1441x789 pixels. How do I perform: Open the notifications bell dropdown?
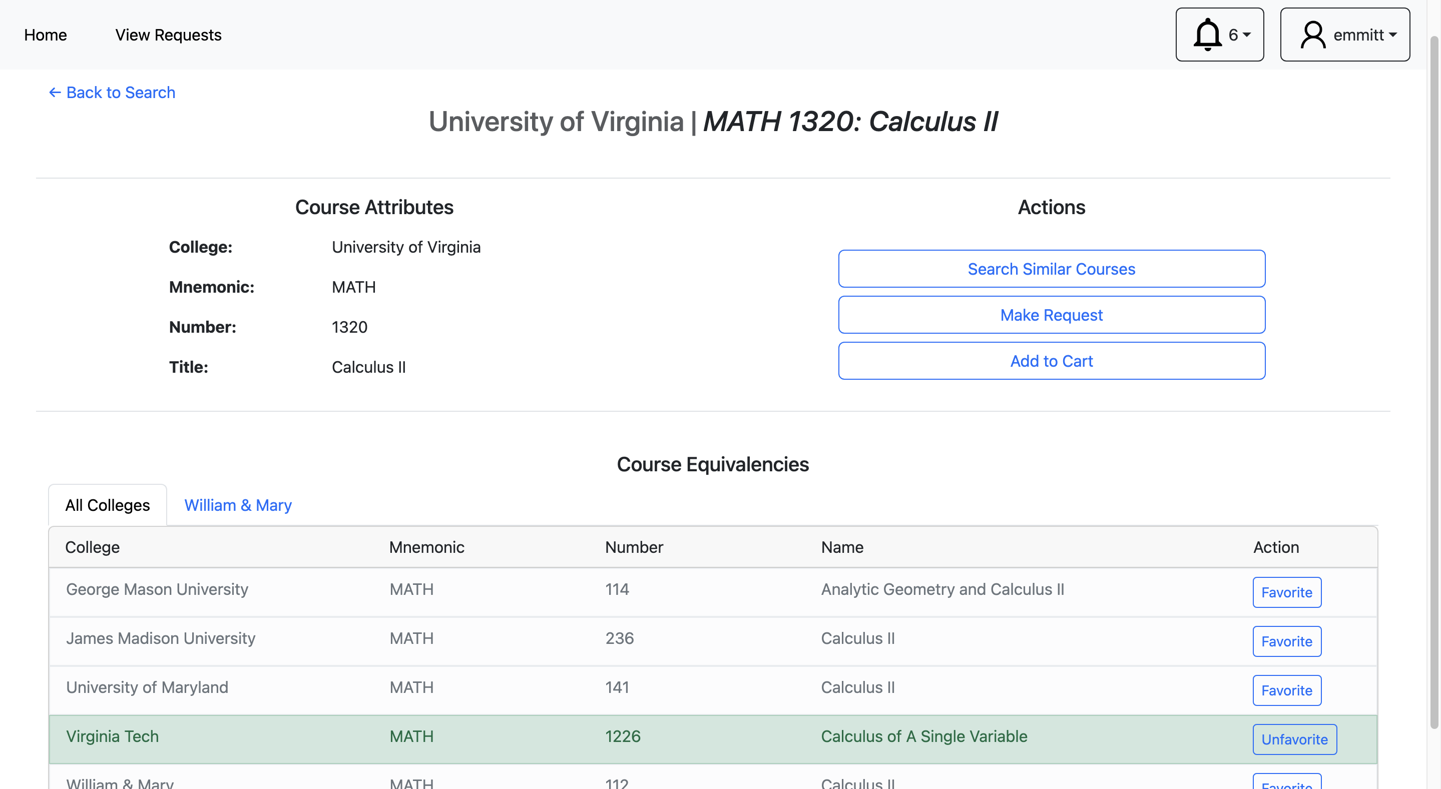[x=1219, y=35]
